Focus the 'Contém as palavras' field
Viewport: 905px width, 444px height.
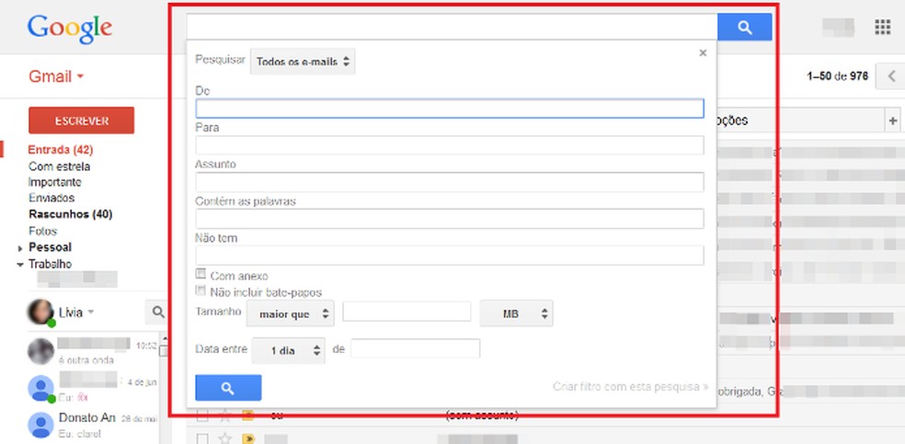[449, 219]
